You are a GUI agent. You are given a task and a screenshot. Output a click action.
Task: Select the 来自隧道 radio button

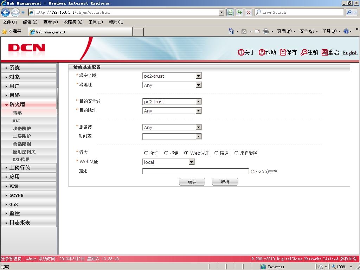[236, 153]
